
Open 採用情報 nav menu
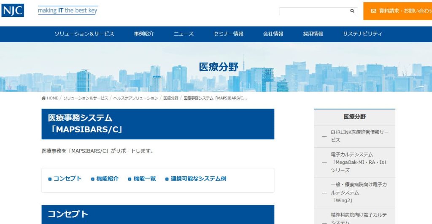coord(313,34)
